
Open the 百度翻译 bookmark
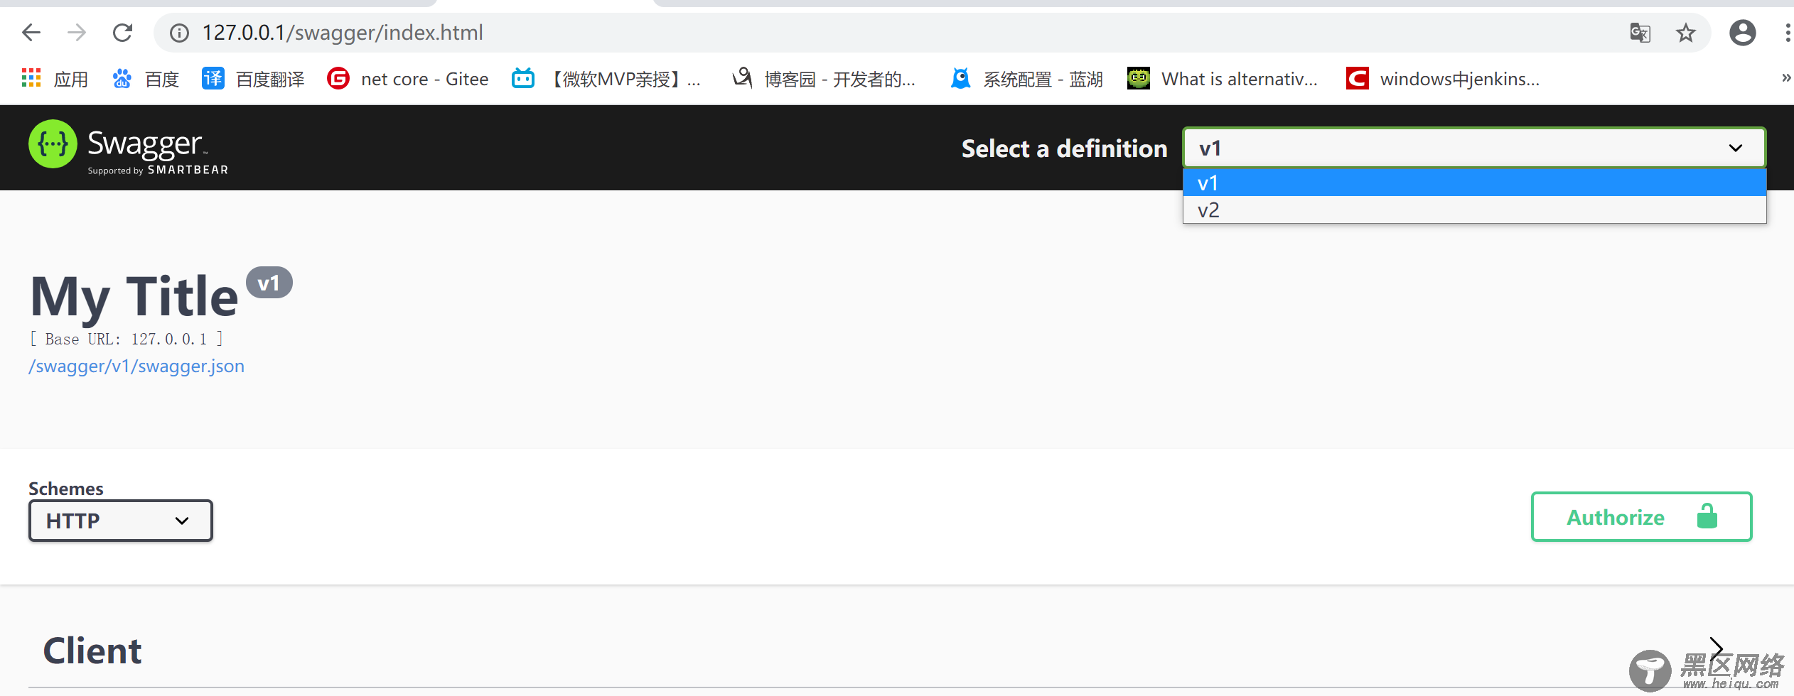point(253,79)
